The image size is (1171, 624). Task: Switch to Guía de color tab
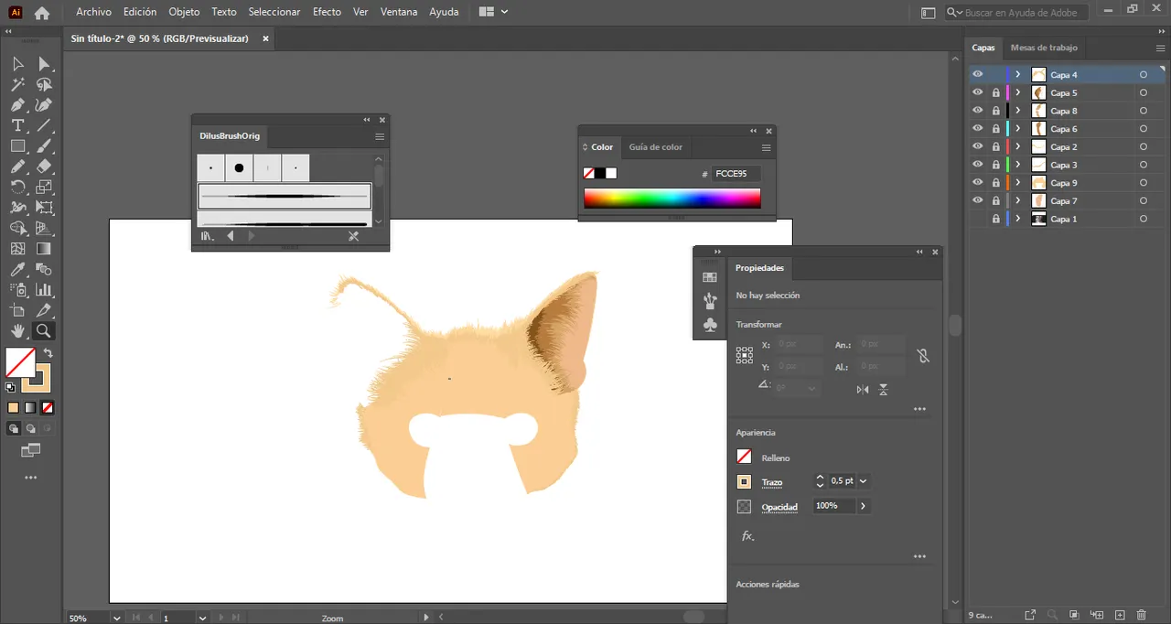(x=656, y=147)
